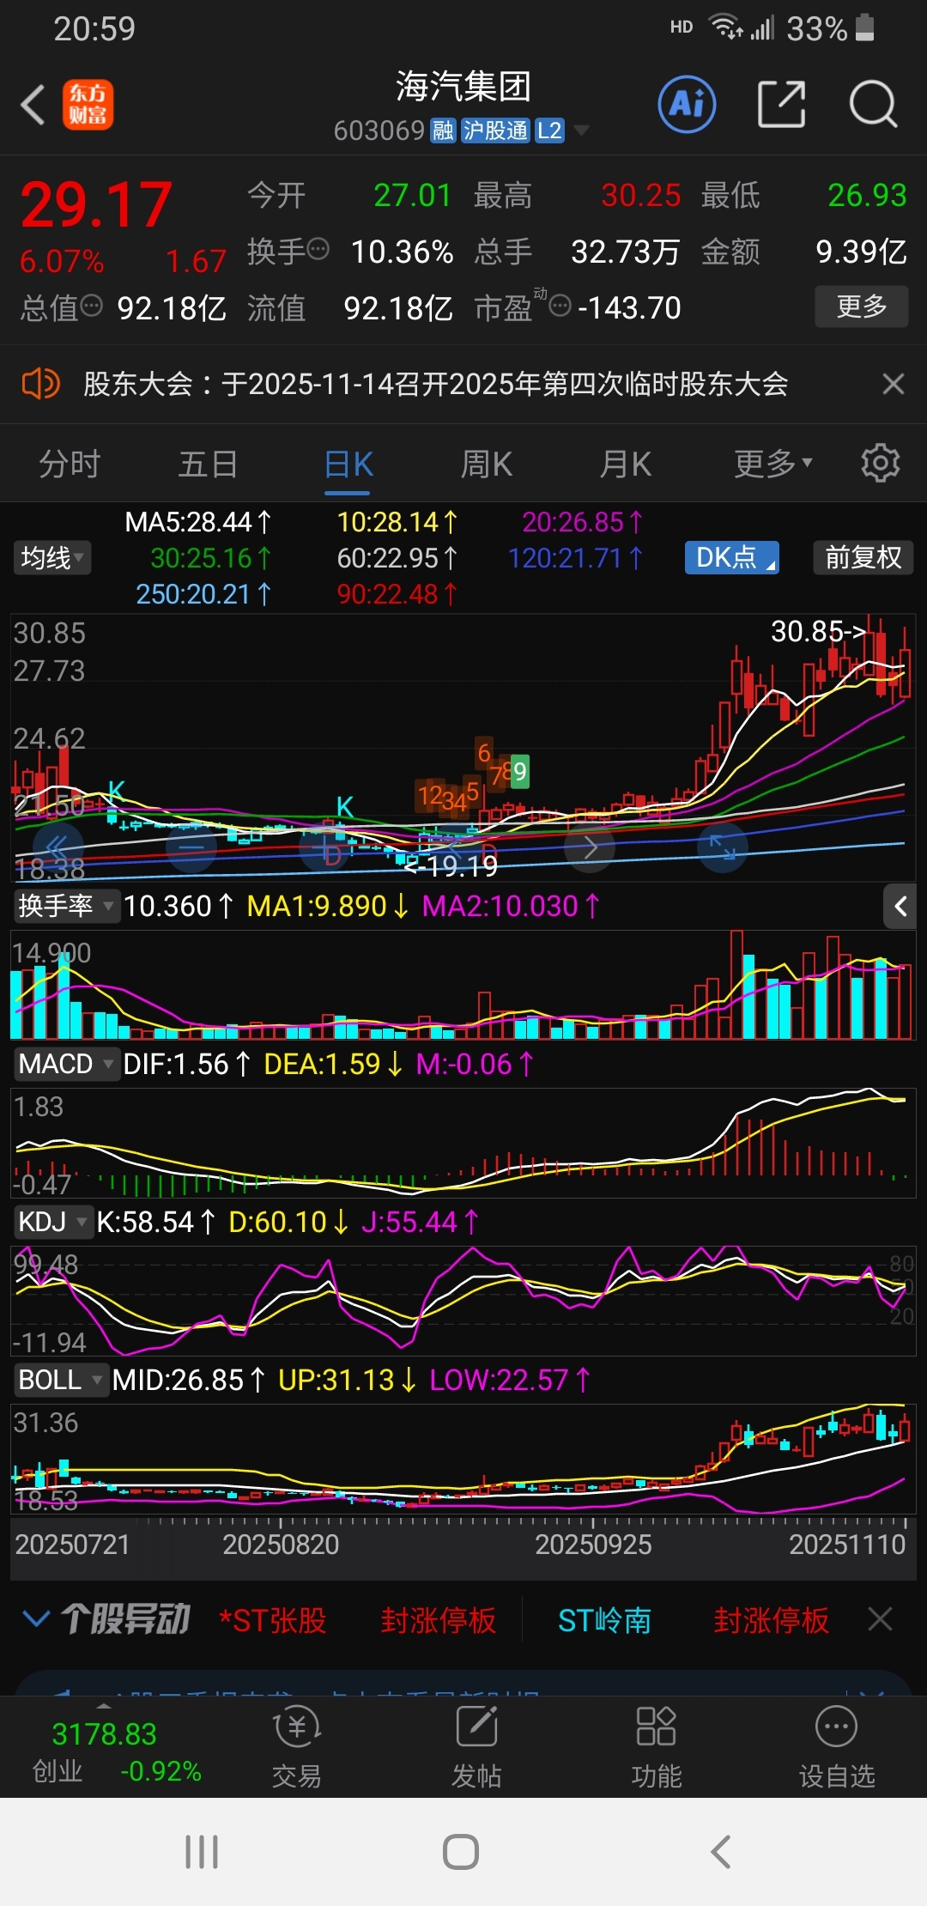Dismiss the shareholder meeting notice
Viewport: 927px width, 1906px height.
click(894, 384)
